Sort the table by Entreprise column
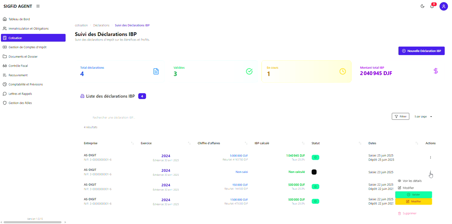The height and width of the screenshot is (224, 452). coord(132,143)
